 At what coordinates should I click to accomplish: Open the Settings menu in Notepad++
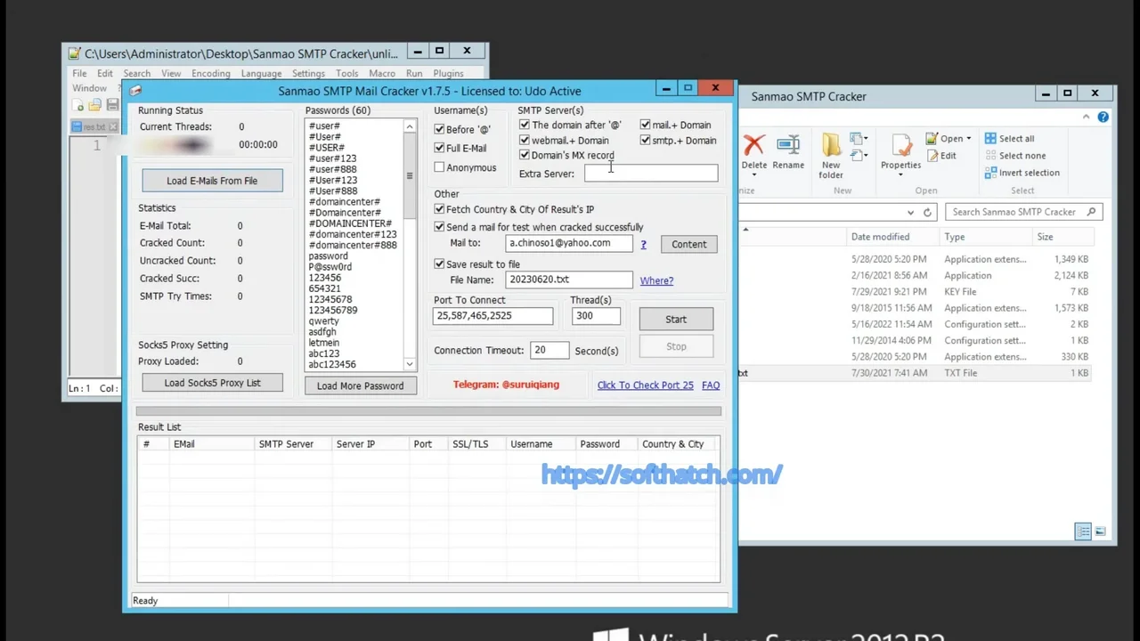(308, 73)
